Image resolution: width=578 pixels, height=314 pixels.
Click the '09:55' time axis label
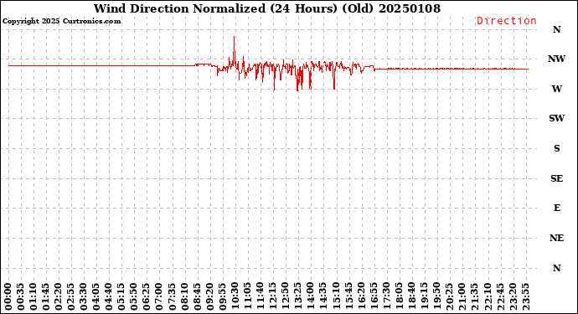click(222, 297)
